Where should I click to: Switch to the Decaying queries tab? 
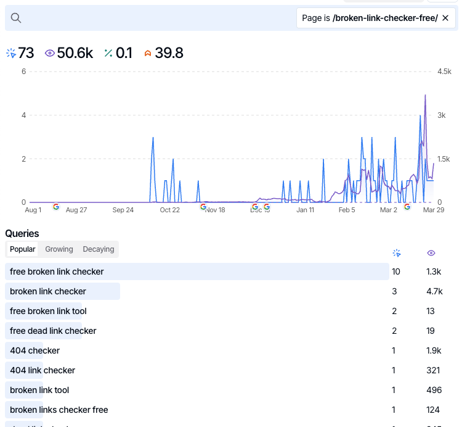click(x=99, y=249)
